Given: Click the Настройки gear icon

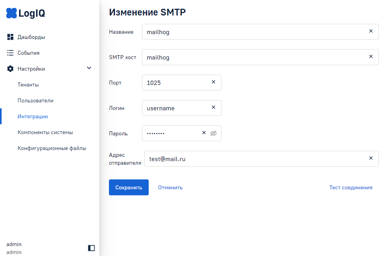Looking at the screenshot, I should (x=10, y=69).
